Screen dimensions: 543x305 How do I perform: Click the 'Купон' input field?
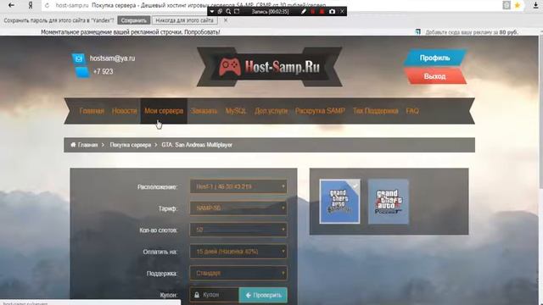click(x=215, y=295)
